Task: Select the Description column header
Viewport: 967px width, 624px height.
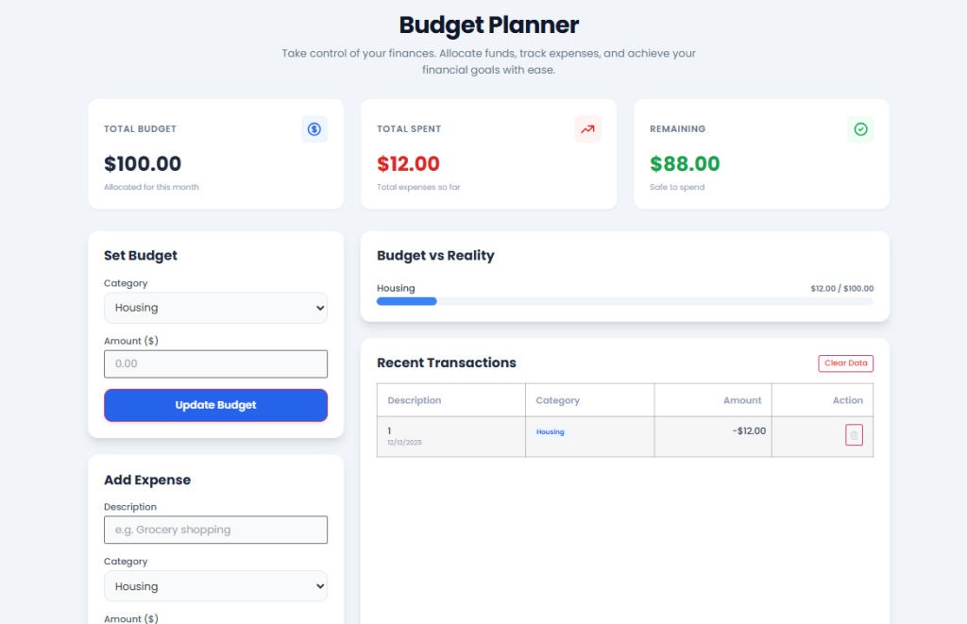Action: 414,399
